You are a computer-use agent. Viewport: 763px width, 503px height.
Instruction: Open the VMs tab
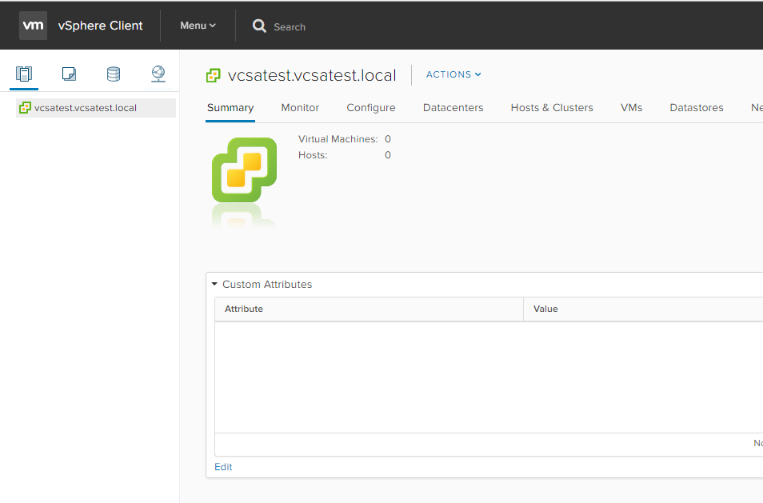coord(631,108)
